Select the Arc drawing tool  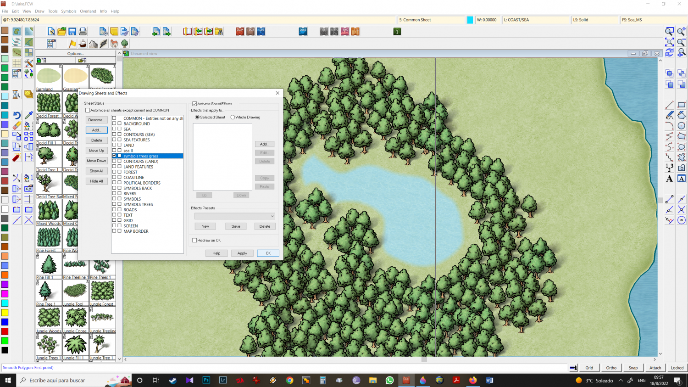tap(670, 126)
